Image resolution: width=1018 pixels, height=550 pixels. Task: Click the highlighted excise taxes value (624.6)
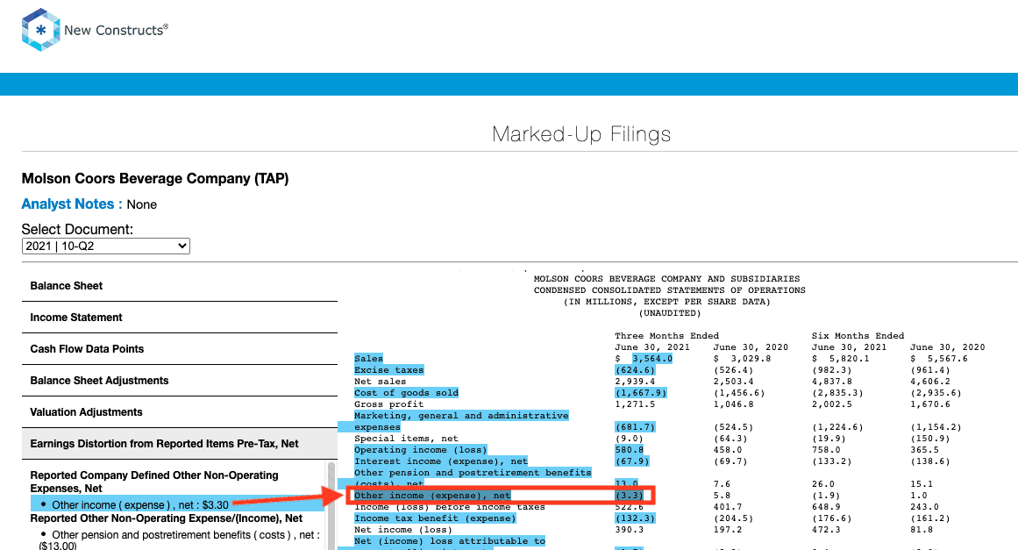coord(635,370)
